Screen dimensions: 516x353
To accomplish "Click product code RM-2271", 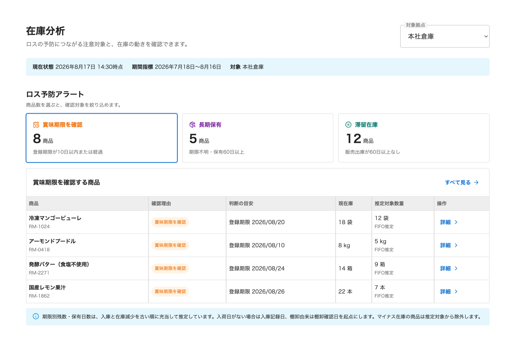I will click(x=39, y=273).
